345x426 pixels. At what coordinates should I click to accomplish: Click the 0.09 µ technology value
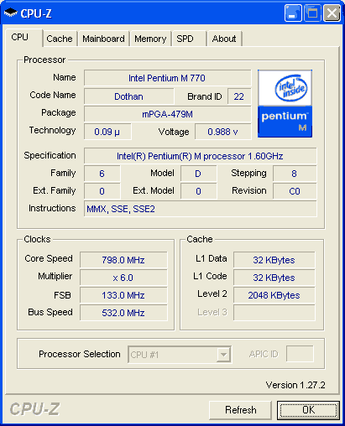tap(107, 132)
